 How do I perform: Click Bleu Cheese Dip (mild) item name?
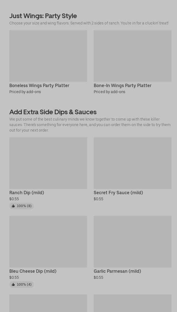pos(33,271)
